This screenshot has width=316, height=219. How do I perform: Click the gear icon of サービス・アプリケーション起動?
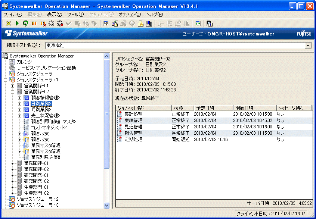(12, 68)
